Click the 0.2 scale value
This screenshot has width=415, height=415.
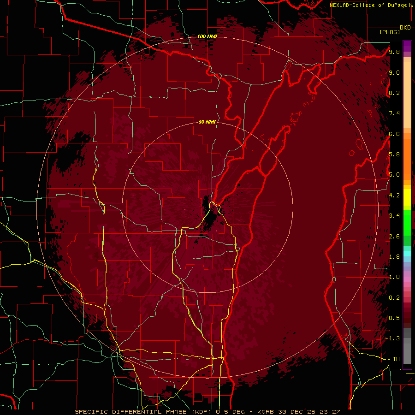tap(394, 298)
